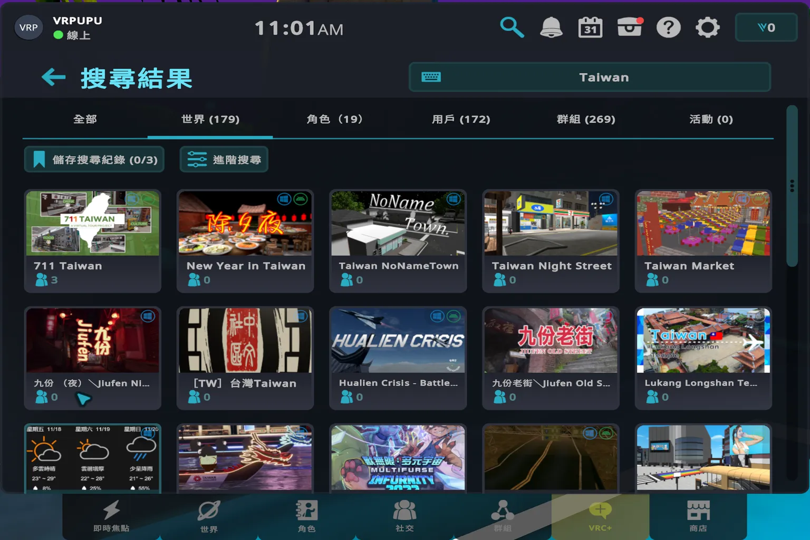Open the search magnifier icon

pos(512,27)
